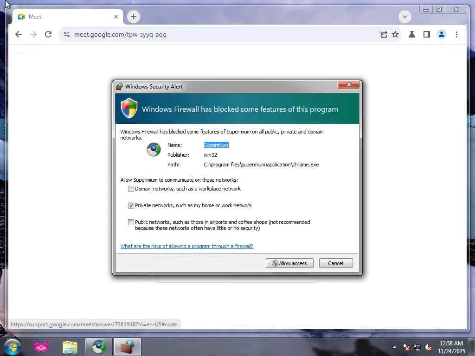475x356 pixels.
Task: Cancel the Windows Security Alert
Action: [x=336, y=263]
